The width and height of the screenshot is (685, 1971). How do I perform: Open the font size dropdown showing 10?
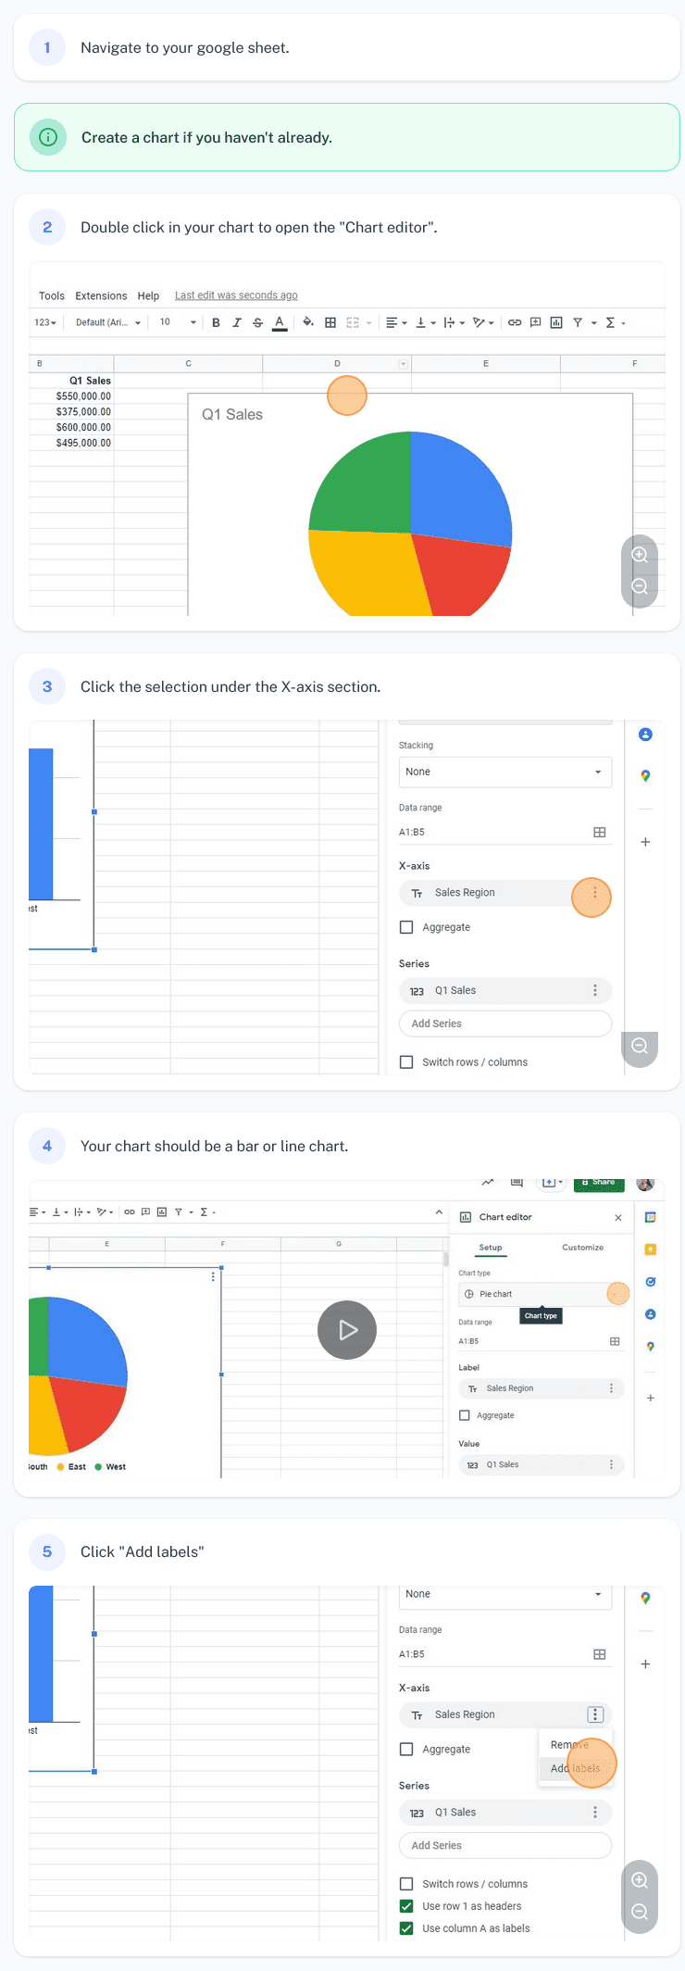pos(178,322)
